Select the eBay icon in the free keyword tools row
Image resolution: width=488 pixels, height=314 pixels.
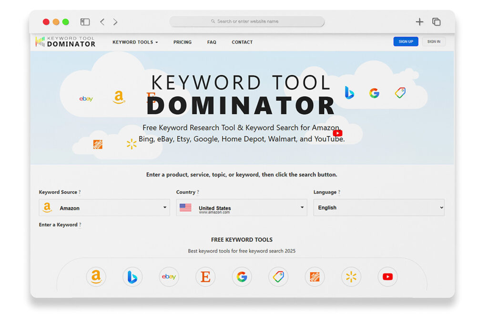point(169,276)
